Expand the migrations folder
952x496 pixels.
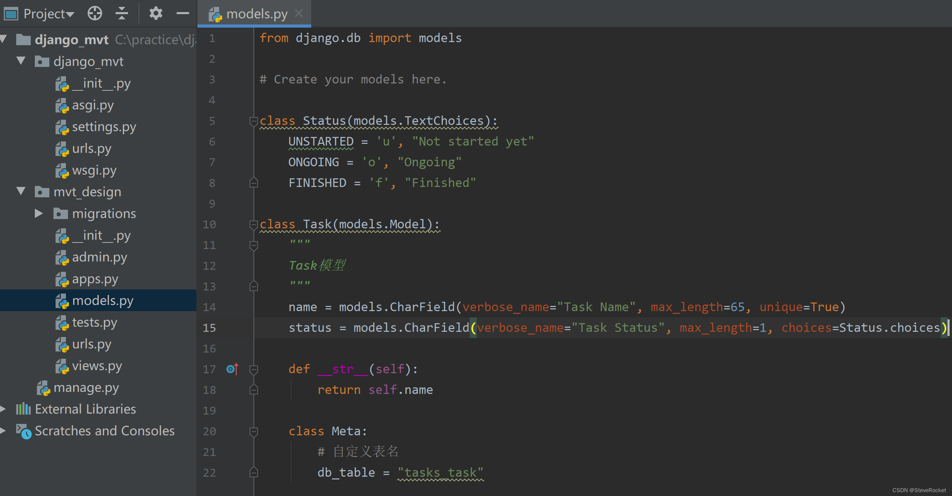click(38, 214)
